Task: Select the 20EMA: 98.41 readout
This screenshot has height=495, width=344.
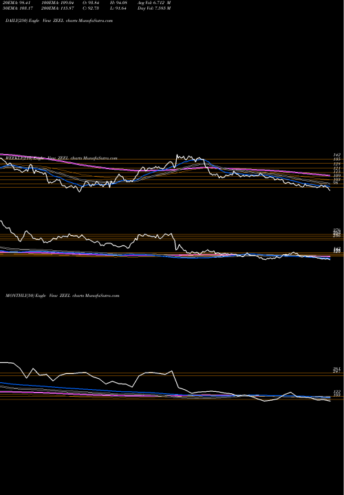Action: (x=16, y=3)
